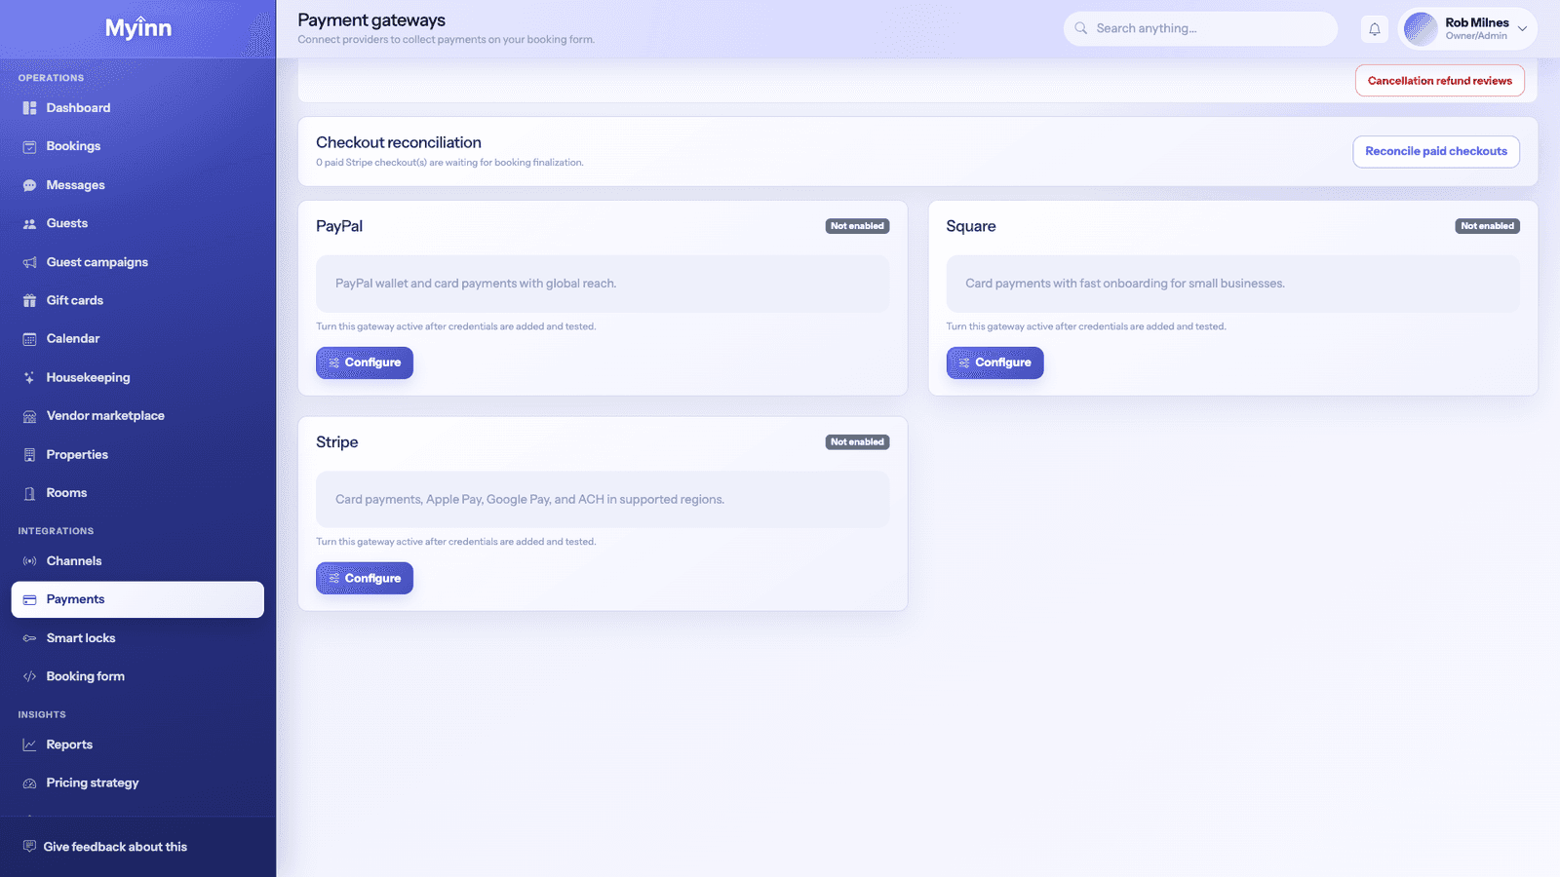
Task: Click the Rooms door icon
Action: click(x=29, y=493)
